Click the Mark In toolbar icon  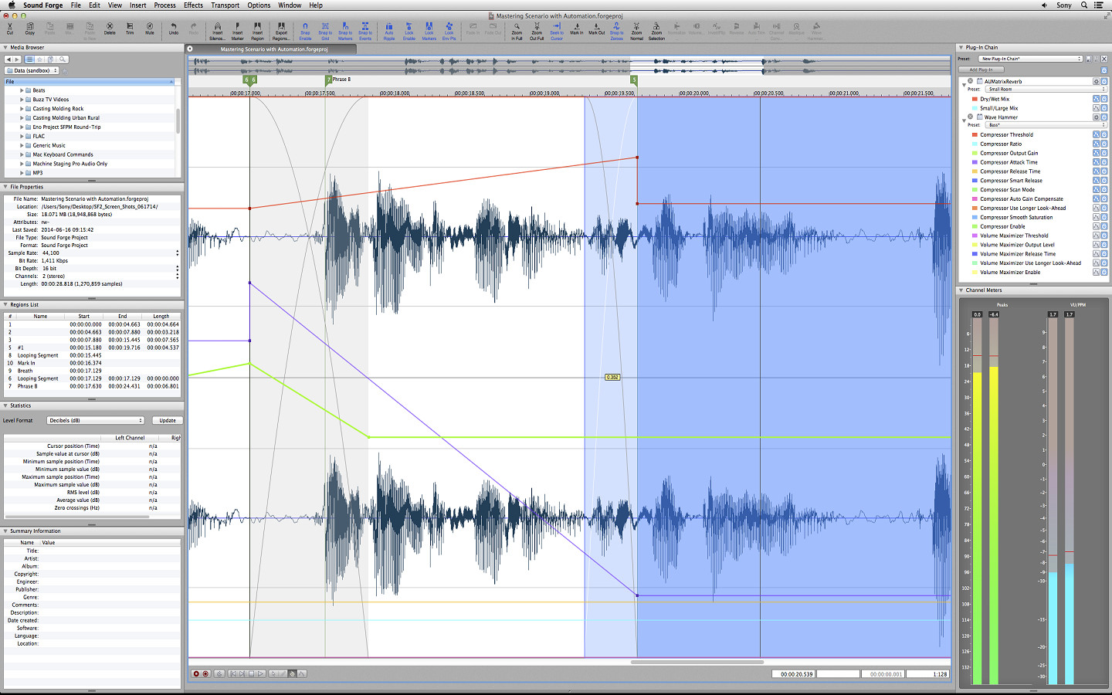pyautogui.click(x=577, y=29)
